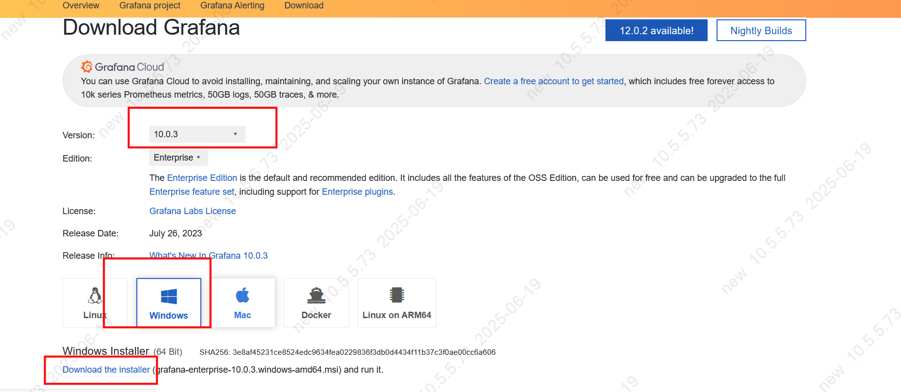
Task: Pick the Docker whale icon
Action: 316,295
